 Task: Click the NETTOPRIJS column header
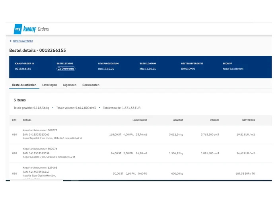pos(249,120)
